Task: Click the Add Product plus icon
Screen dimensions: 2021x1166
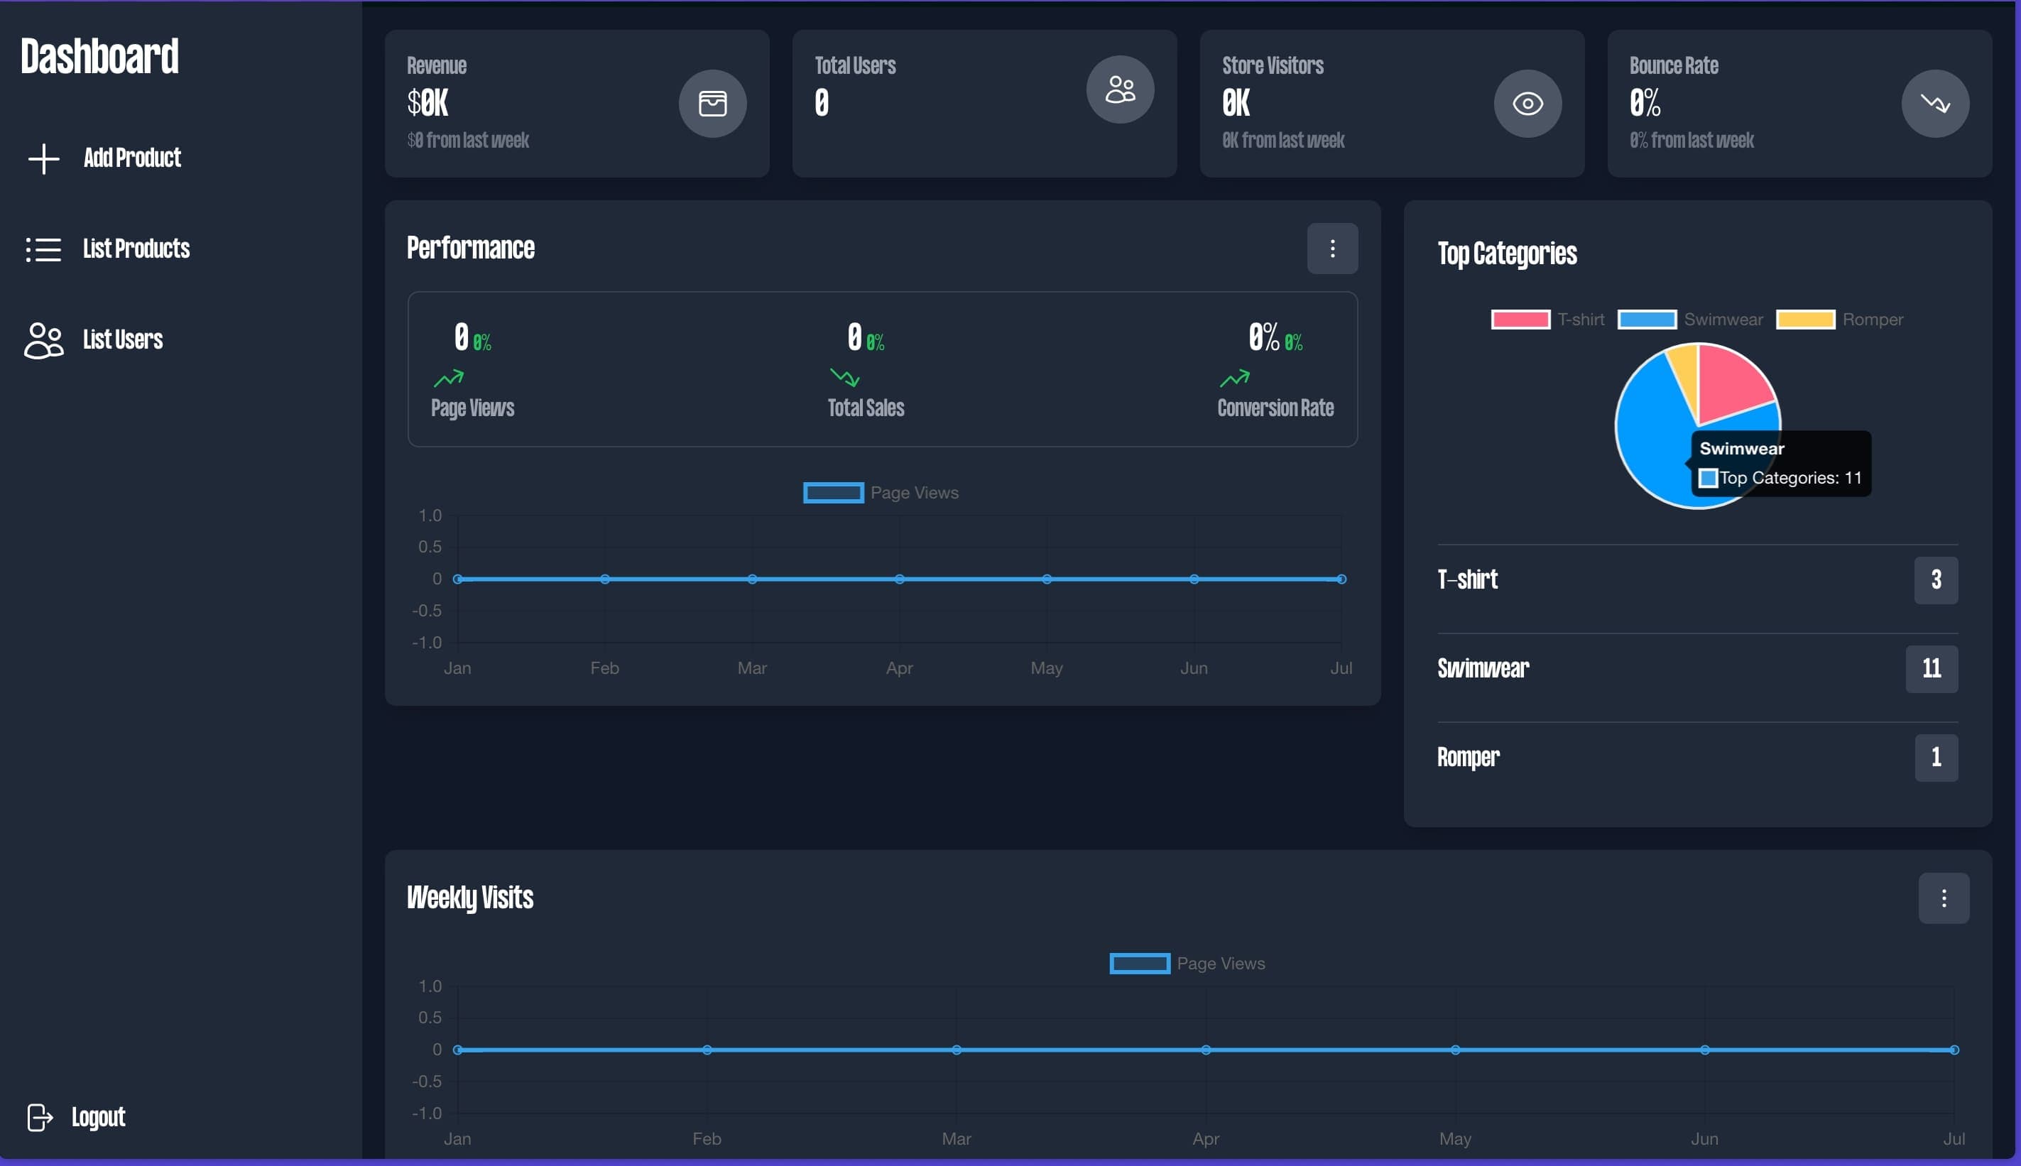Action: point(43,158)
